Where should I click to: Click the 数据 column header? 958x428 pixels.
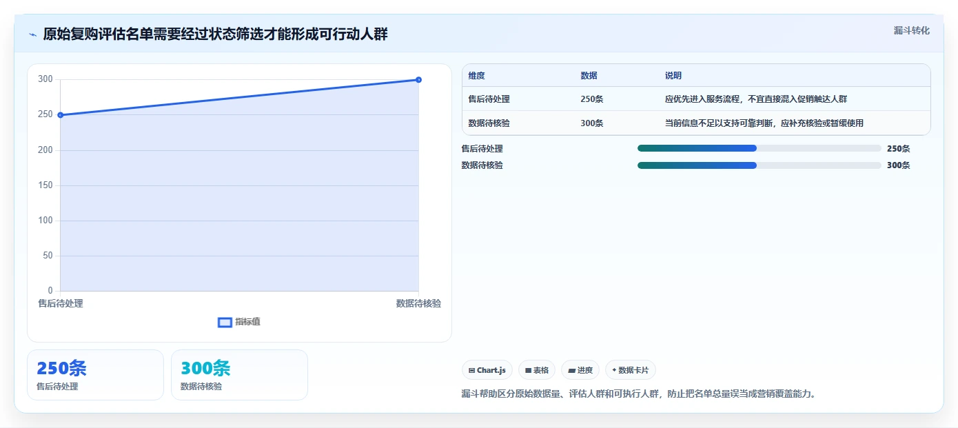[x=589, y=76]
